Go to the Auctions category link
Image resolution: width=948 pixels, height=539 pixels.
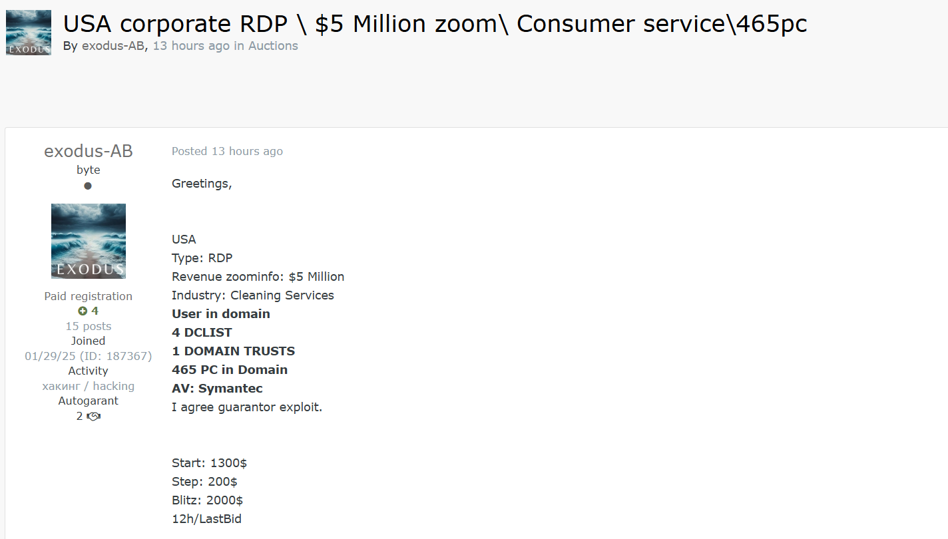point(273,46)
